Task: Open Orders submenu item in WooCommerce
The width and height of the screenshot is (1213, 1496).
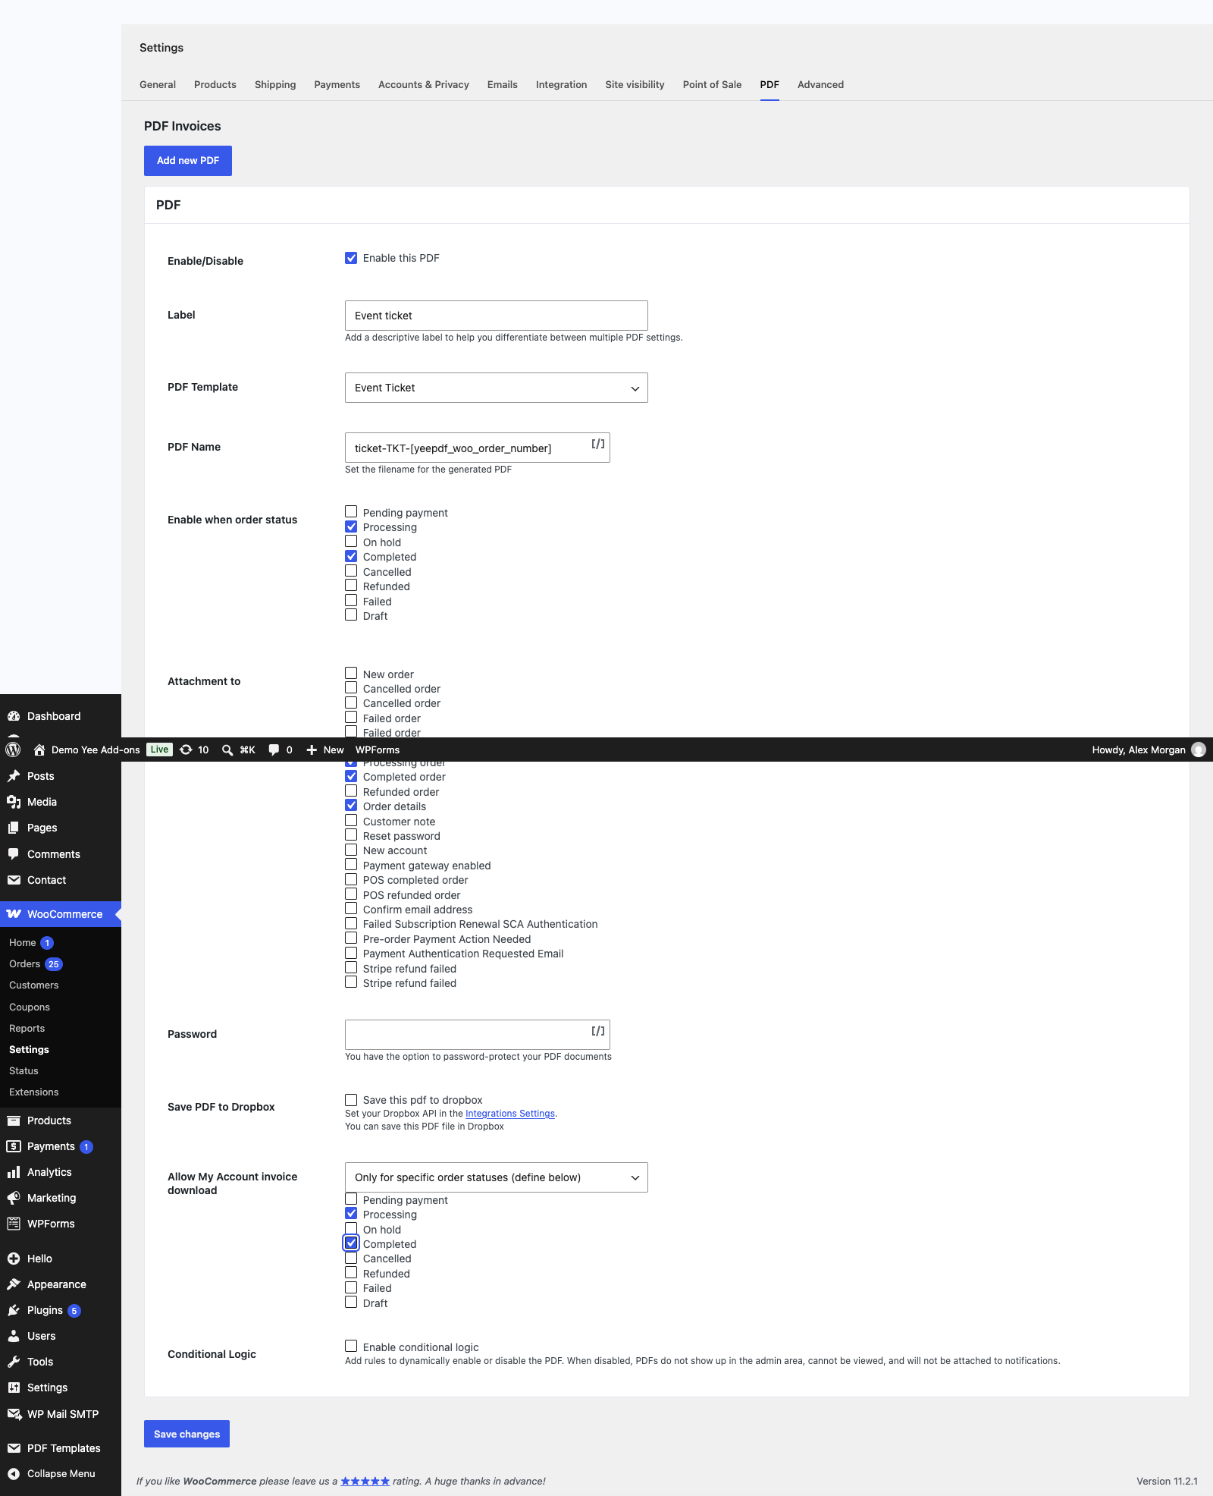Action: (24, 964)
